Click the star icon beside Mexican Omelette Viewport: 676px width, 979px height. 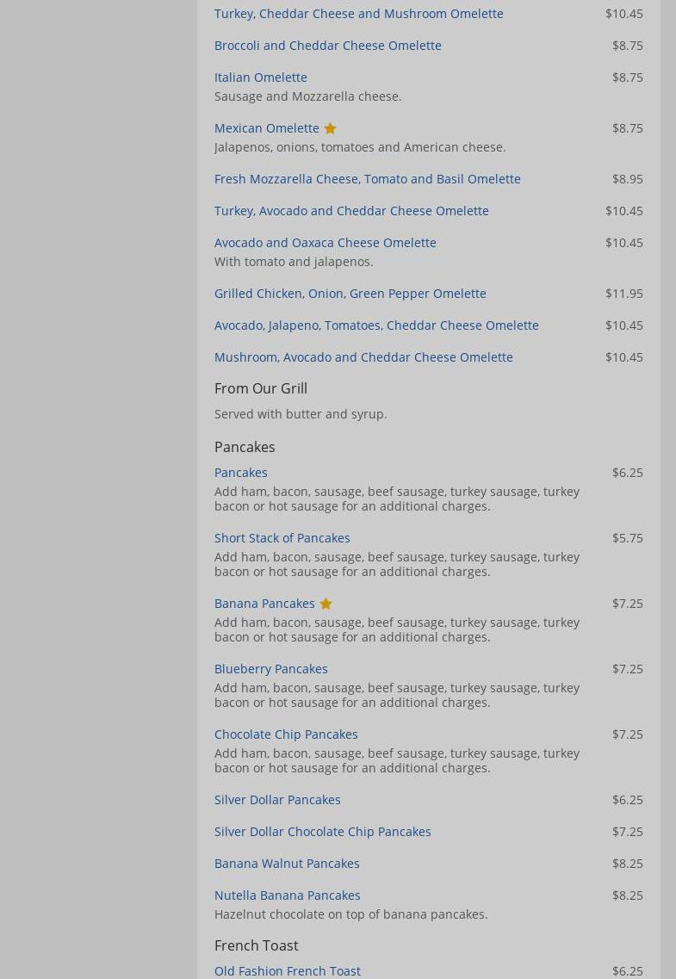click(330, 128)
